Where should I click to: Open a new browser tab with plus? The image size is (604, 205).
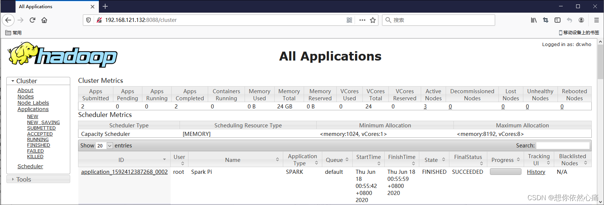pyautogui.click(x=105, y=6)
